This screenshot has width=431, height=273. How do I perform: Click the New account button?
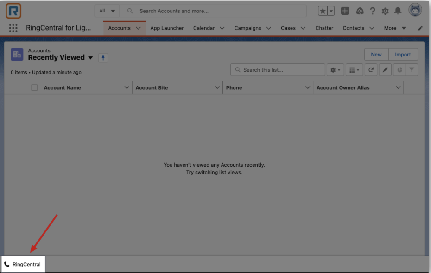376,54
